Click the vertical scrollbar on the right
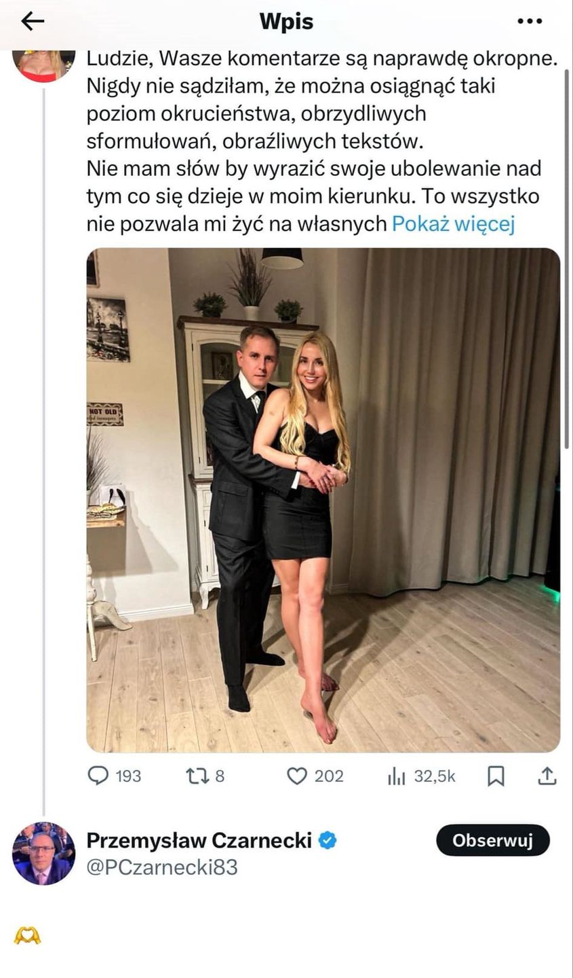 coord(567,258)
